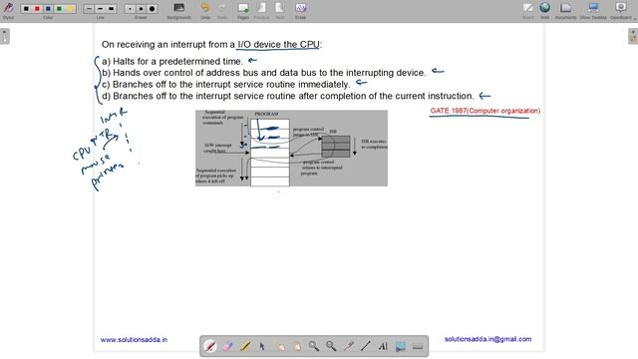Open the Pages button

click(x=243, y=10)
